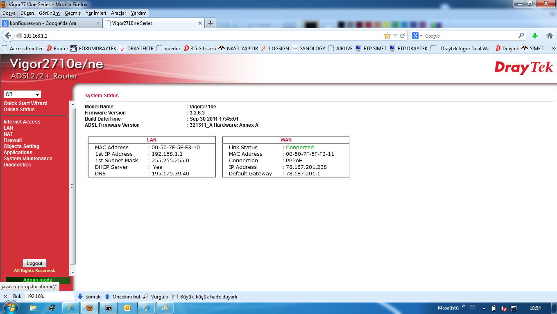
Task: Click the find bar text field
Action: pyautogui.click(x=49, y=296)
